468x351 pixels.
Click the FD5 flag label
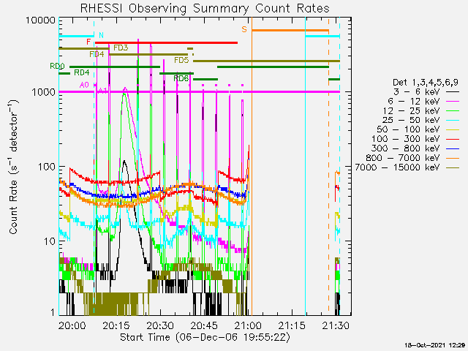[181, 60]
